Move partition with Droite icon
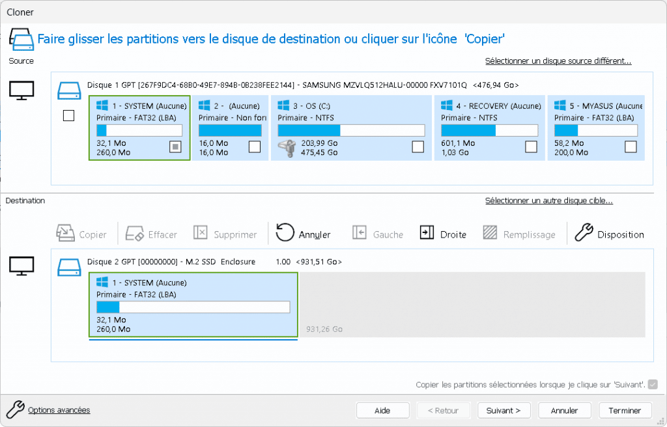 coord(427,234)
